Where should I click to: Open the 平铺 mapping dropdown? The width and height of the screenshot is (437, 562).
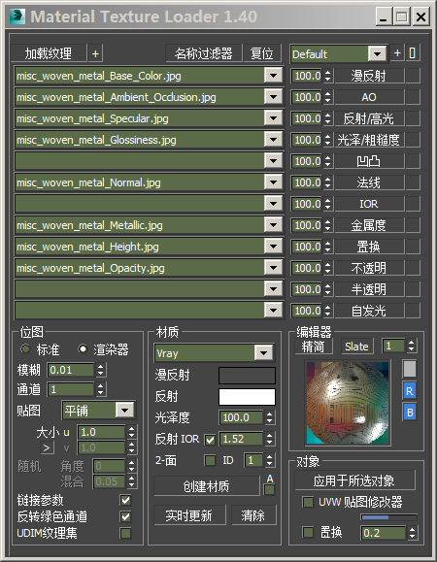pyautogui.click(x=124, y=410)
